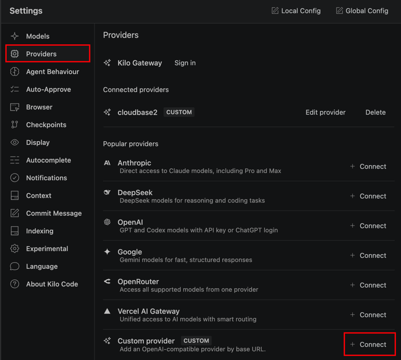Click the Indexing panel icon
This screenshot has height=360, width=401.
pyautogui.click(x=15, y=231)
